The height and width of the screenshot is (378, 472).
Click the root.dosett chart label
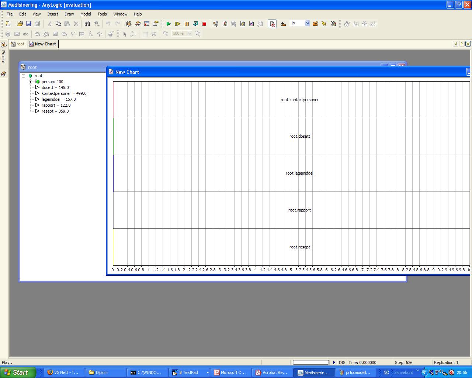pos(299,136)
